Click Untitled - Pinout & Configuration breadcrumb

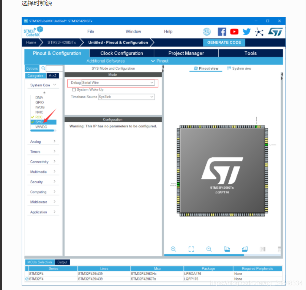click(x=118, y=42)
